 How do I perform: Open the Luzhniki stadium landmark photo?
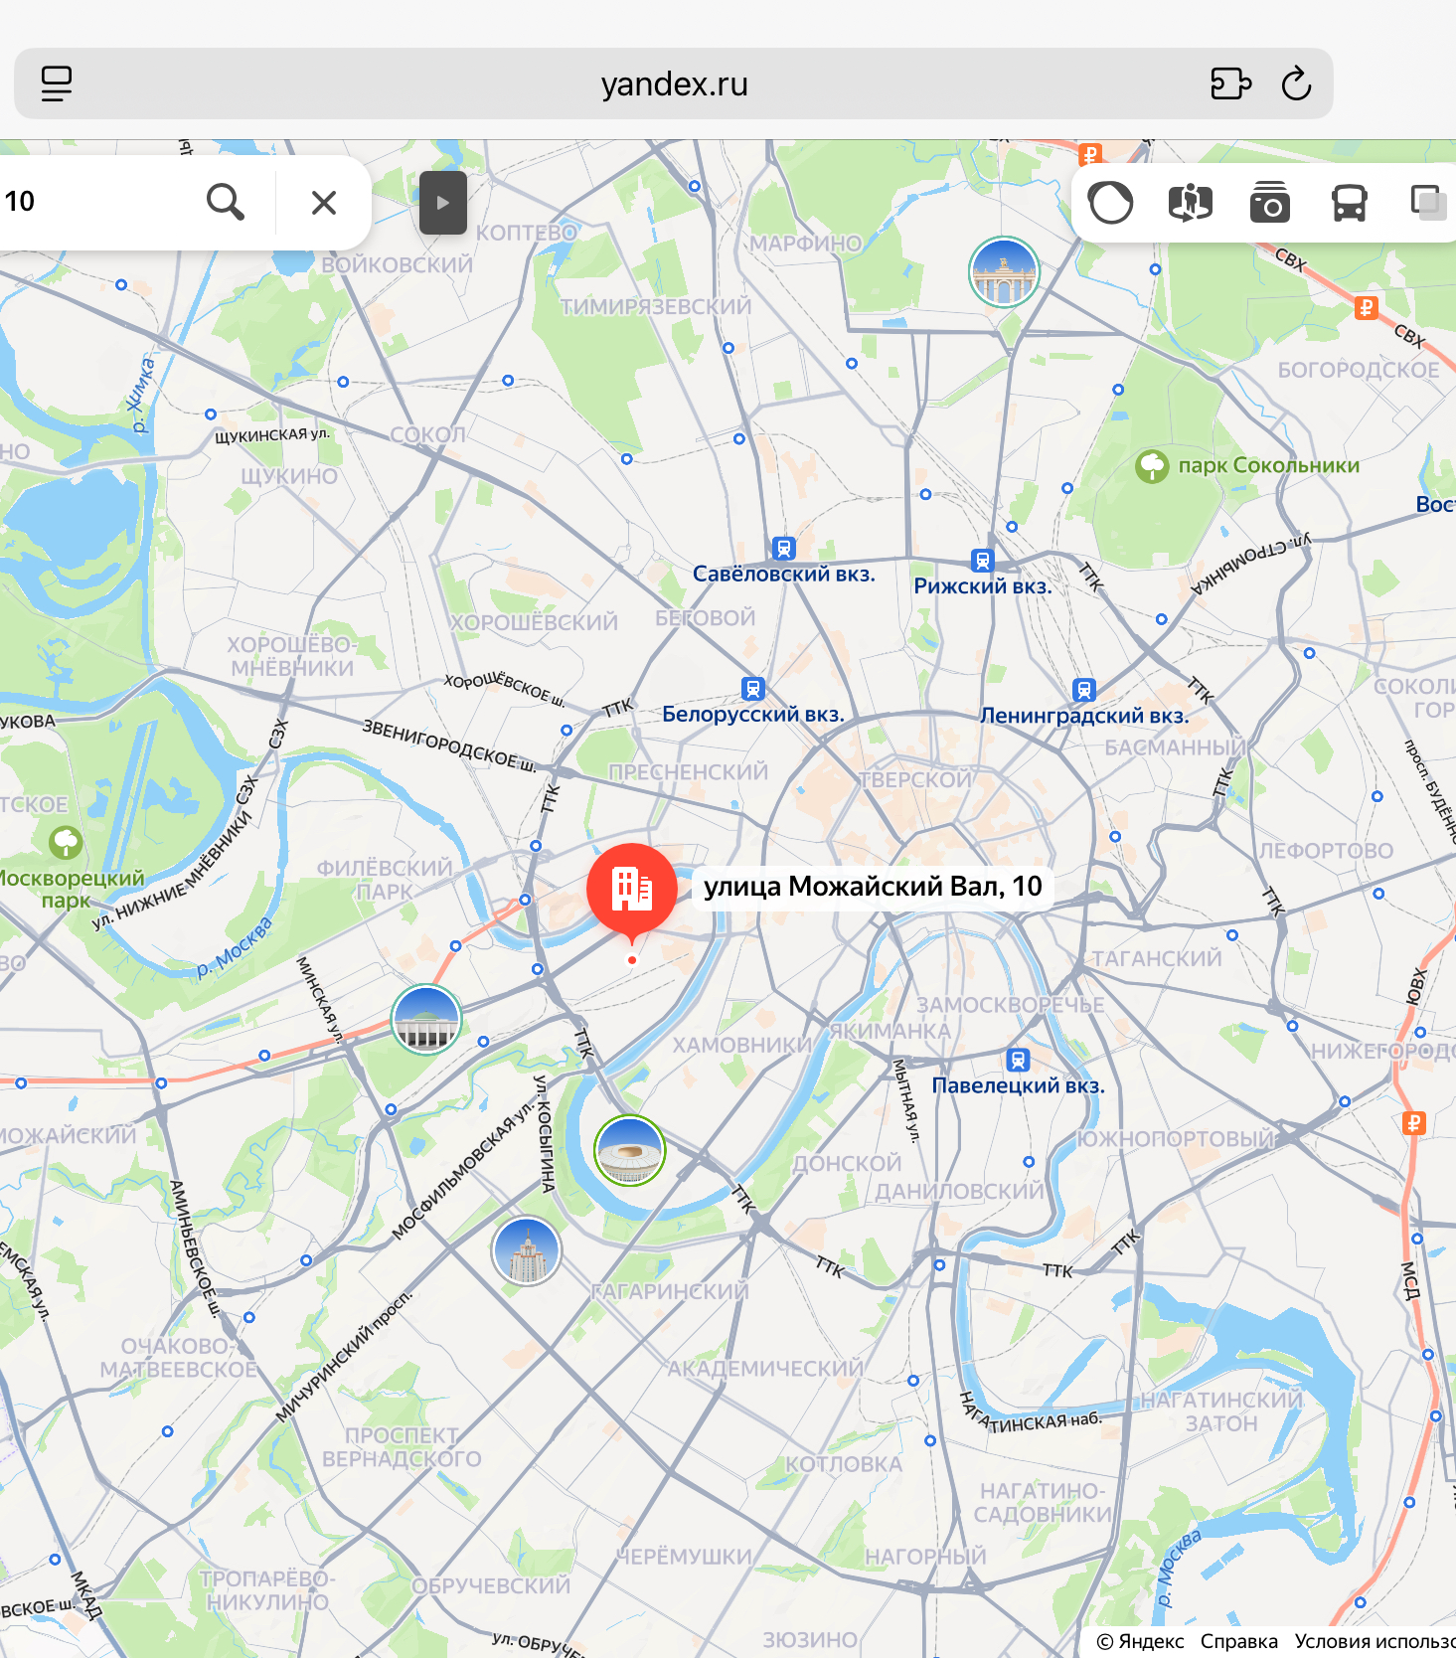click(630, 1151)
